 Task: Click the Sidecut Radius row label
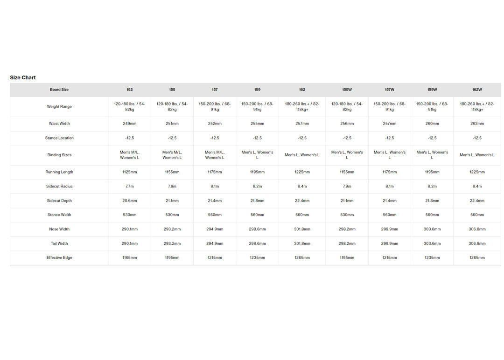[x=59, y=187]
